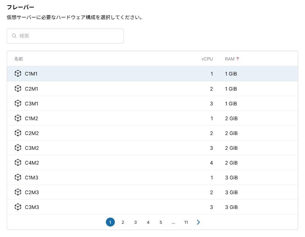This screenshot has height=237, width=305.
Task: Click the cube icon beside C1M1
Action: (18, 74)
